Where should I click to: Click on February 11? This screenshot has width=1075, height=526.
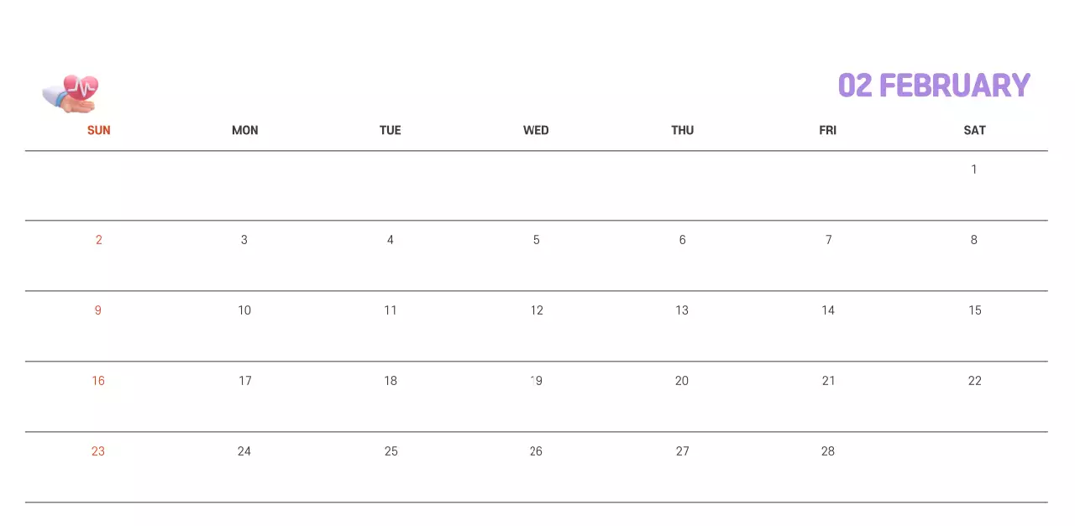pyautogui.click(x=391, y=310)
